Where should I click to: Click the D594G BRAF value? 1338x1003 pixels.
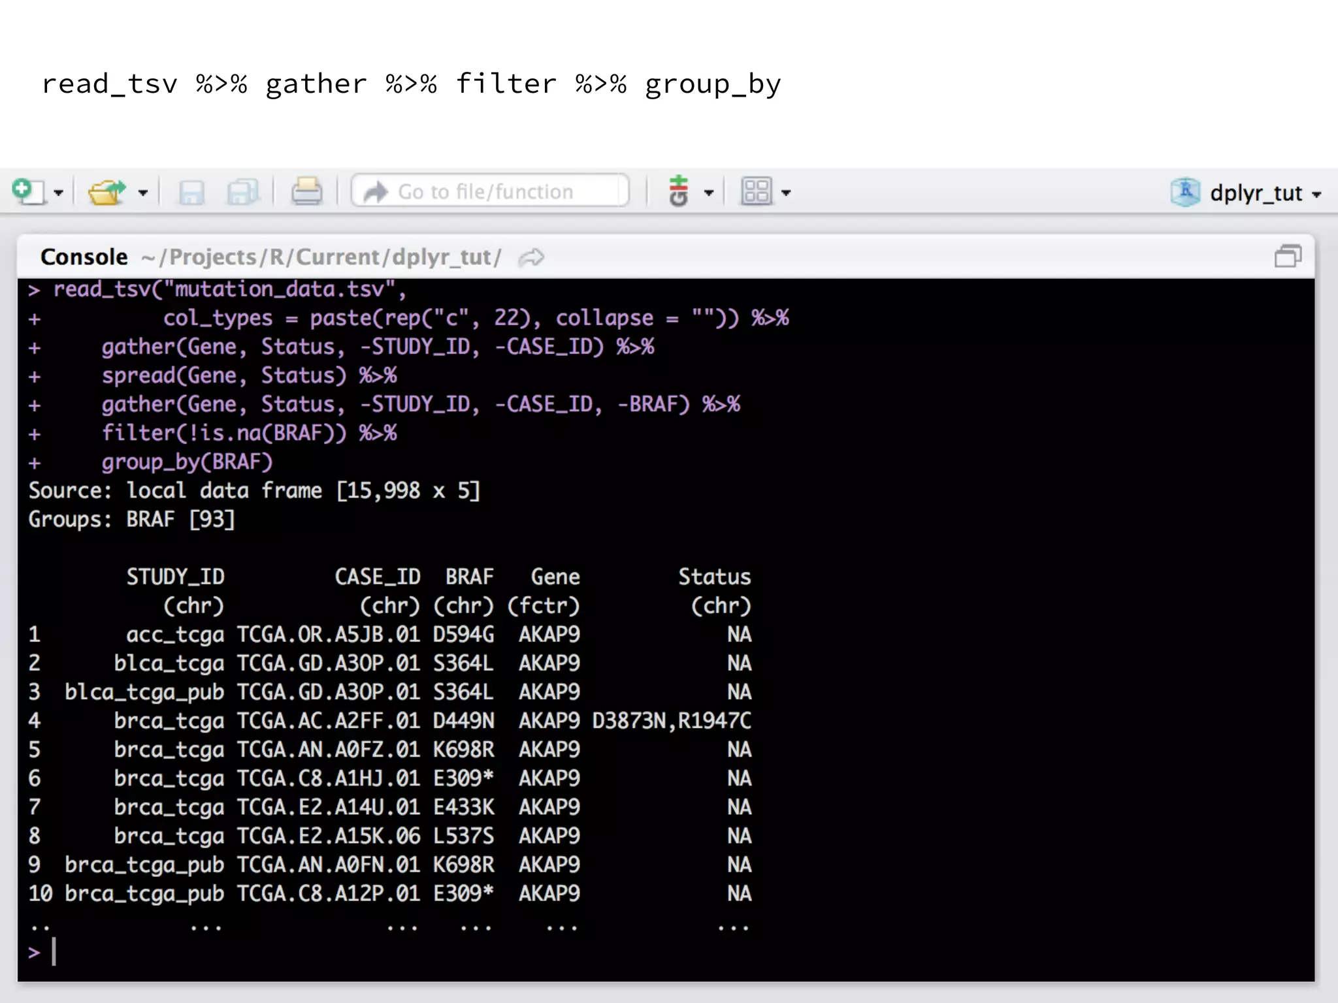point(464,634)
